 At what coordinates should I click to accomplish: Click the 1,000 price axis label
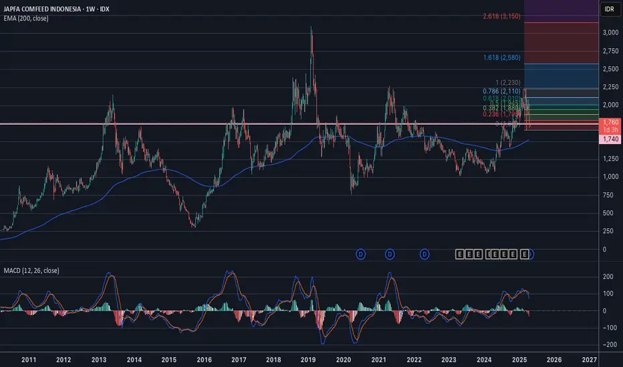pos(610,177)
